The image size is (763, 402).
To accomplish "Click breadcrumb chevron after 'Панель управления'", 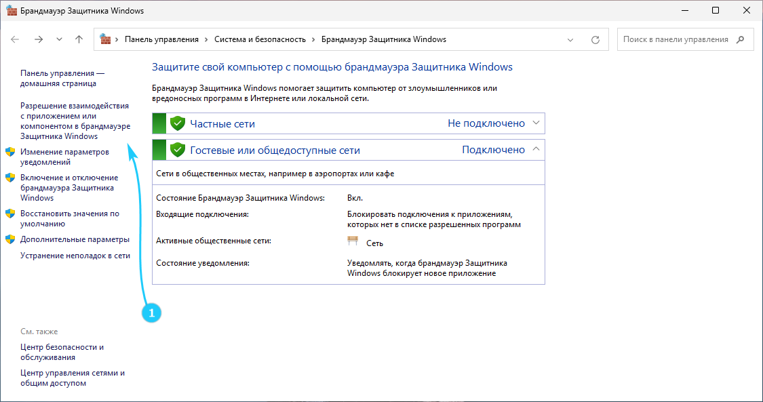I will tap(206, 39).
